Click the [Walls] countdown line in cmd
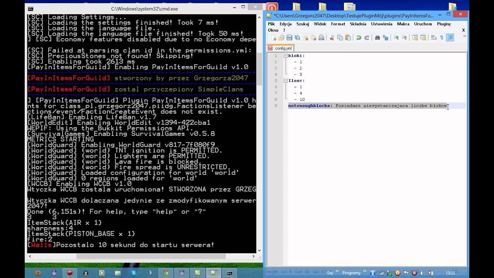494x278 pixels. pos(121,245)
